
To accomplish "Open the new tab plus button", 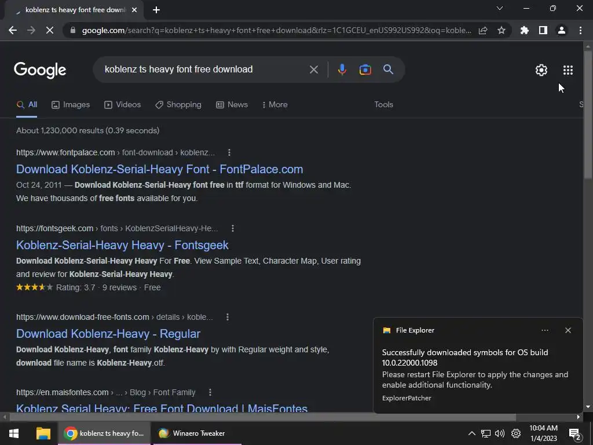I will (156, 10).
